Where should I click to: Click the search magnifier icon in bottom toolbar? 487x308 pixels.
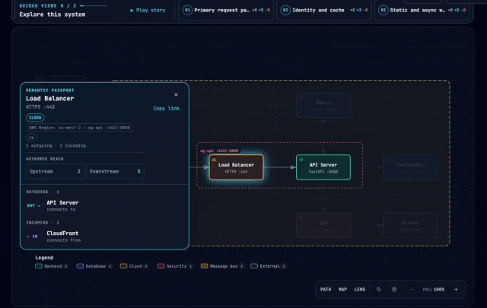[x=379, y=290]
